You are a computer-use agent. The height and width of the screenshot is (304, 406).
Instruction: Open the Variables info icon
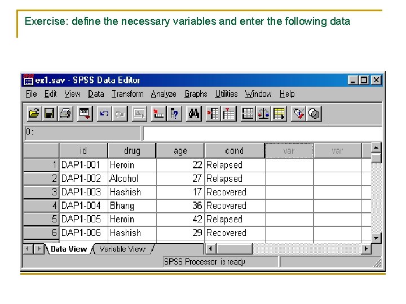pos(174,113)
